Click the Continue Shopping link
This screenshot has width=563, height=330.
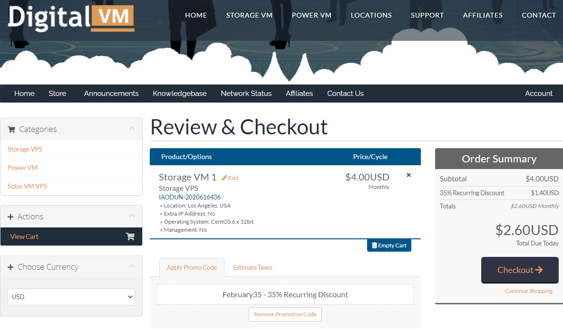[x=529, y=291]
